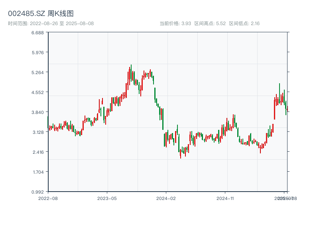Image resolution: width=319 pixels, height=239 pixels.
Task: Click the 2022-08 x-axis date label
Action: 48,198
